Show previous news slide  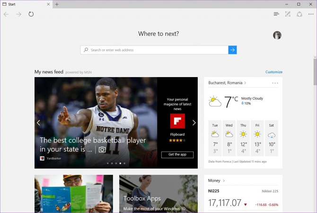click(x=38, y=123)
